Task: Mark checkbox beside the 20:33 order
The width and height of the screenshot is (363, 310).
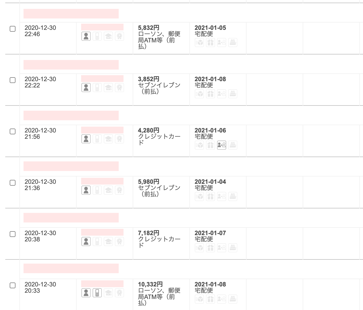Action: pos(13,285)
